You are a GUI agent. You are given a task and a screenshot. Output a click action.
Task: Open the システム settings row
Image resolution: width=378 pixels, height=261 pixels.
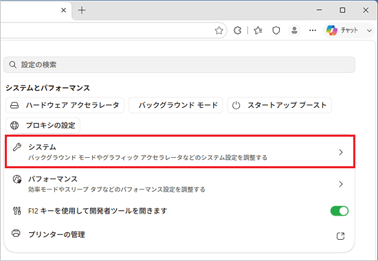pos(180,152)
